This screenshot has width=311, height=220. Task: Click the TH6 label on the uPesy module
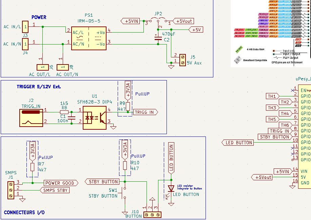pos(285,125)
